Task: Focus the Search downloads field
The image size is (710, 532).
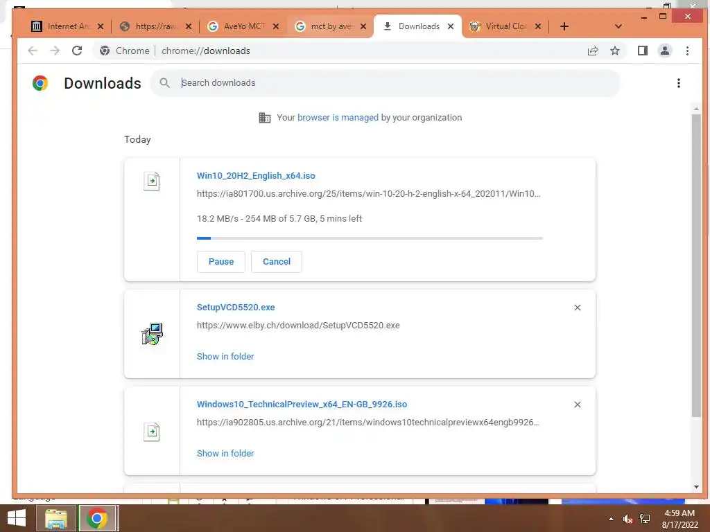Action: pos(385,83)
